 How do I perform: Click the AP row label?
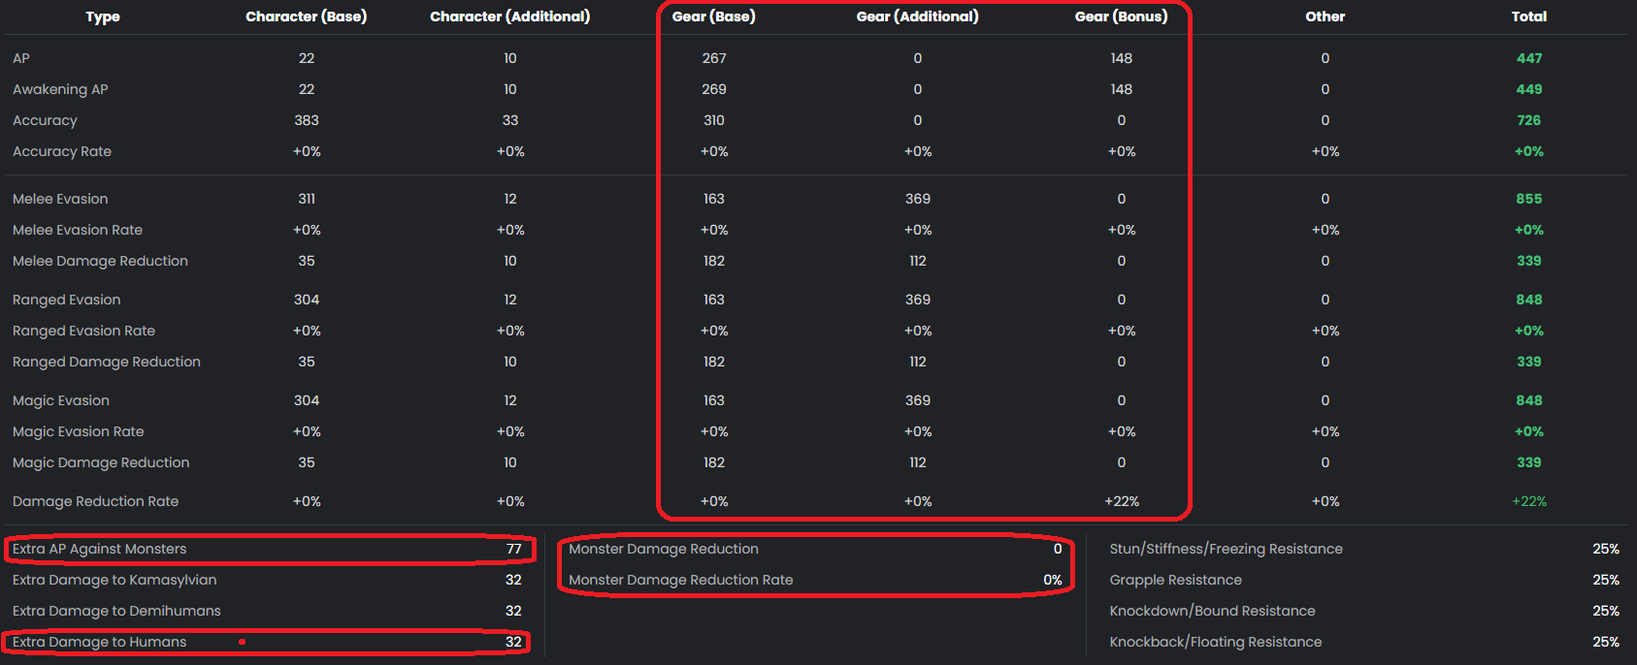21,58
